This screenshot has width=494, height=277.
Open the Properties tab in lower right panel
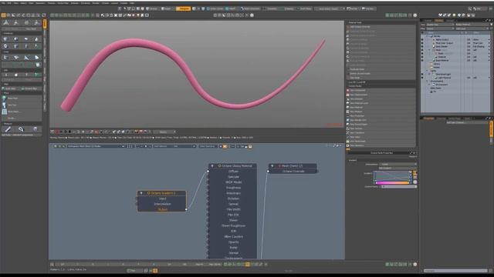428,118
